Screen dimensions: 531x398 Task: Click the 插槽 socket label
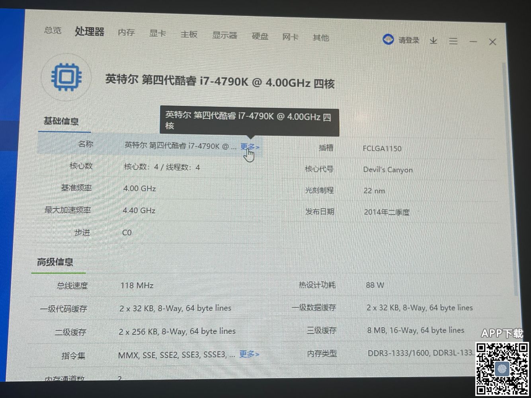point(326,148)
